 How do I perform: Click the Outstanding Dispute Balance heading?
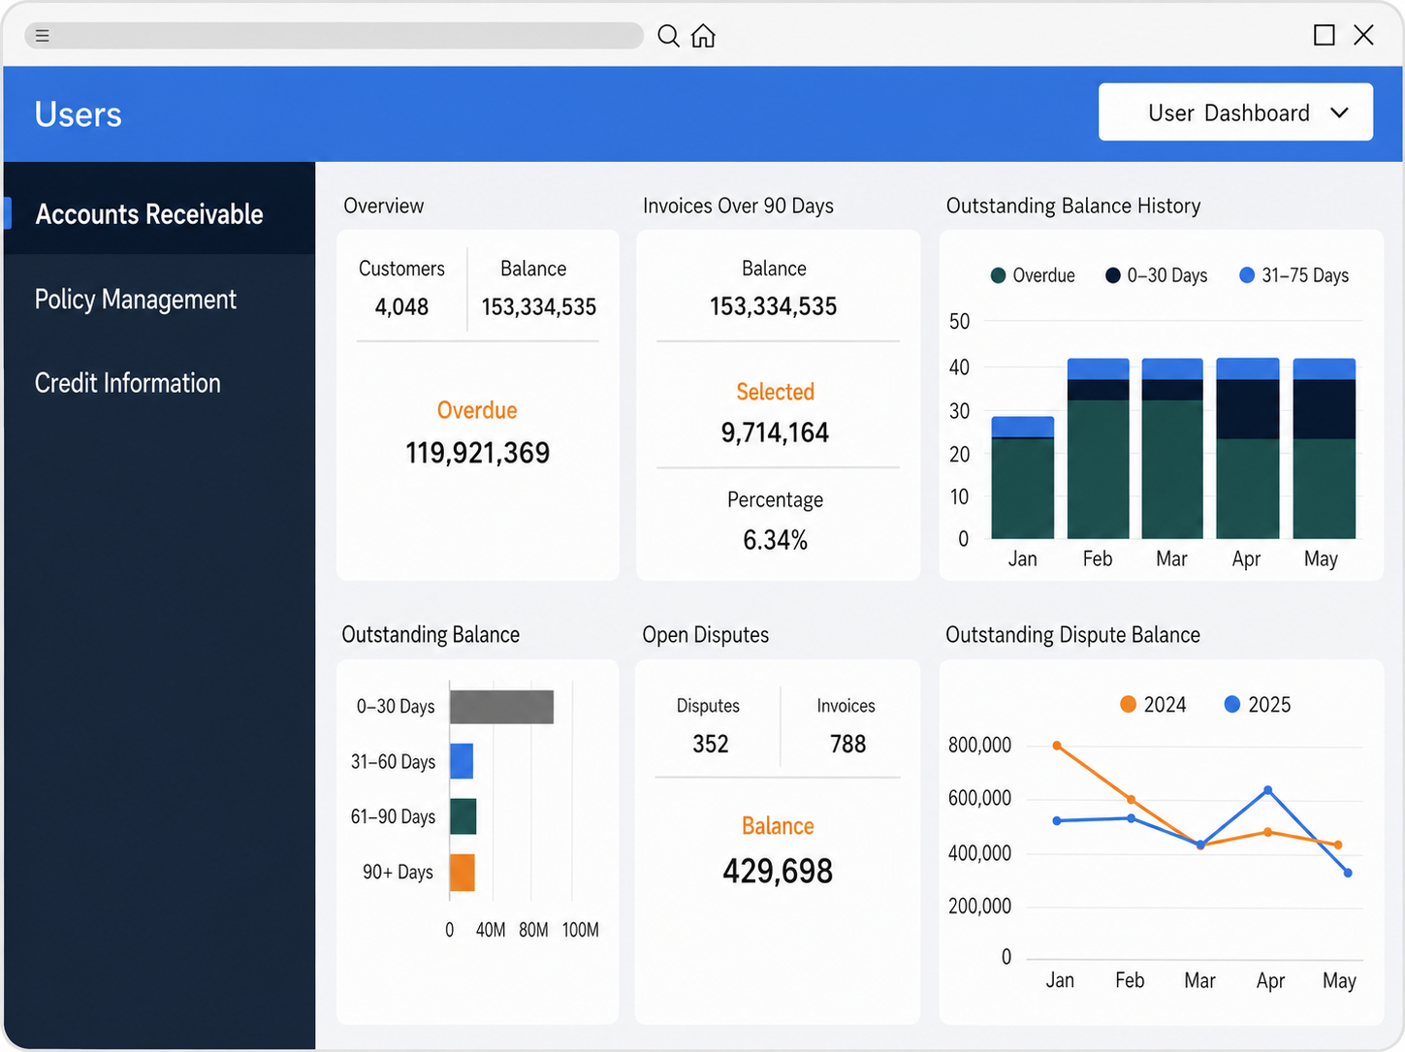1072,634
